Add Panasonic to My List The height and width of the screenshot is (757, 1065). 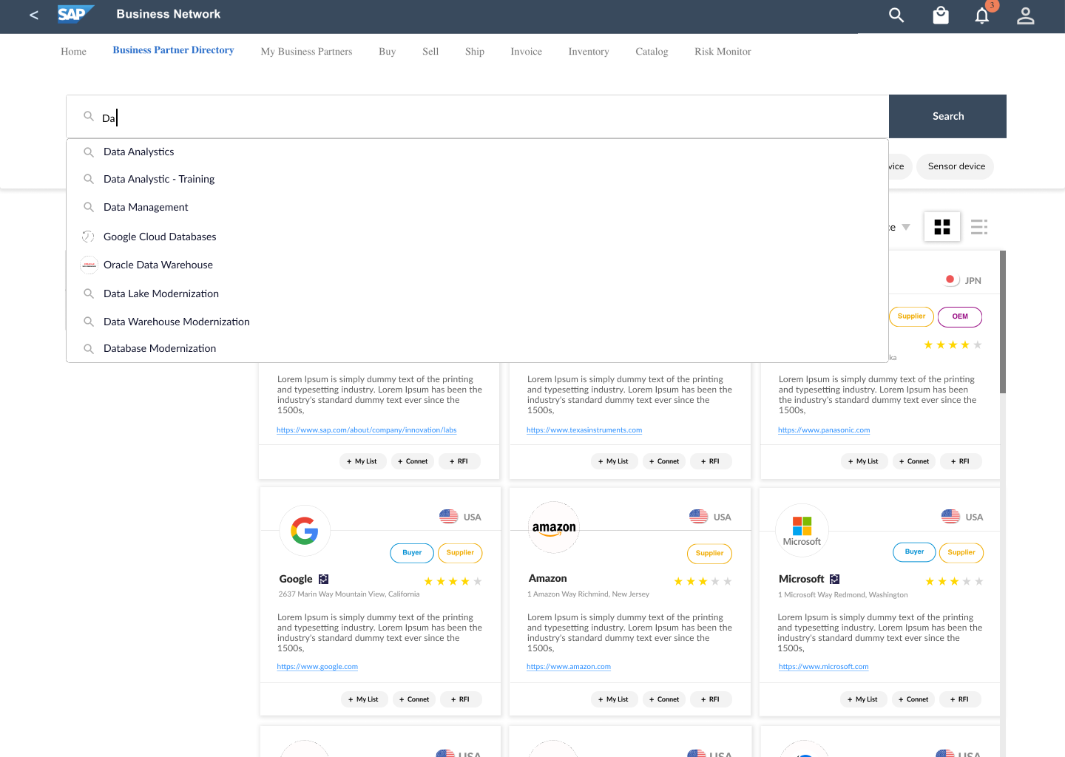click(864, 461)
